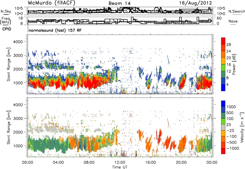This screenshot has height=169, width=245.
Task: Click the McMurdo (fitACF) title
Action: [x=51, y=3]
